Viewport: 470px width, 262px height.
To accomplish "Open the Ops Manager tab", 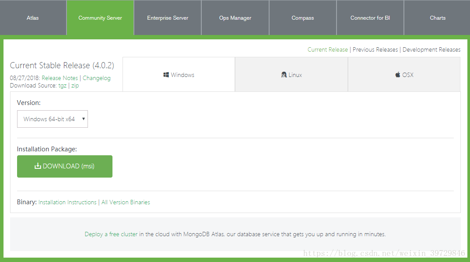I will [235, 17].
